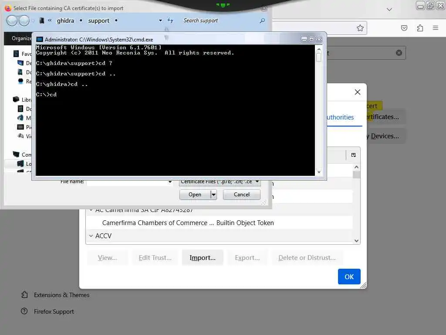Click the search magnifier in file dialog

pos(262,21)
